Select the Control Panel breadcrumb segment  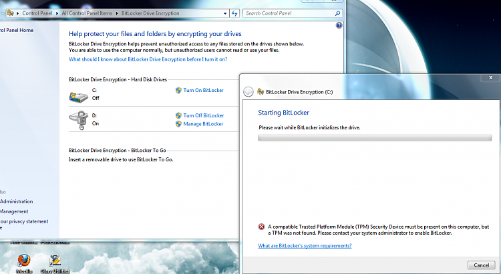click(37, 13)
